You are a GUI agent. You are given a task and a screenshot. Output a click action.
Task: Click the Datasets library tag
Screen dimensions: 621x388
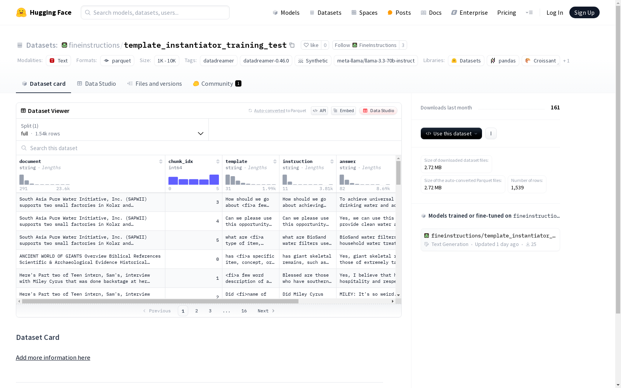[466, 61]
